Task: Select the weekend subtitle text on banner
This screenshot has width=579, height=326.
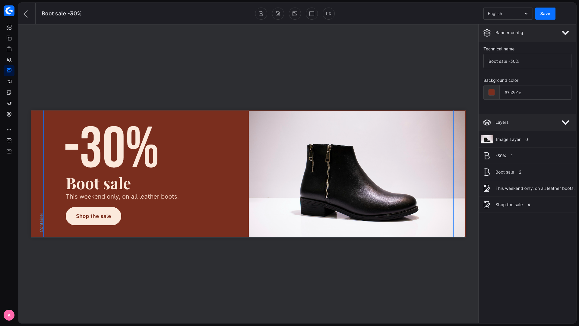Action: point(122,197)
